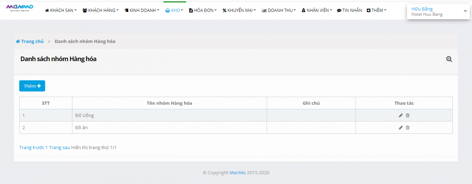Go to Trang sau next page
472x184 pixels.
click(x=59, y=148)
